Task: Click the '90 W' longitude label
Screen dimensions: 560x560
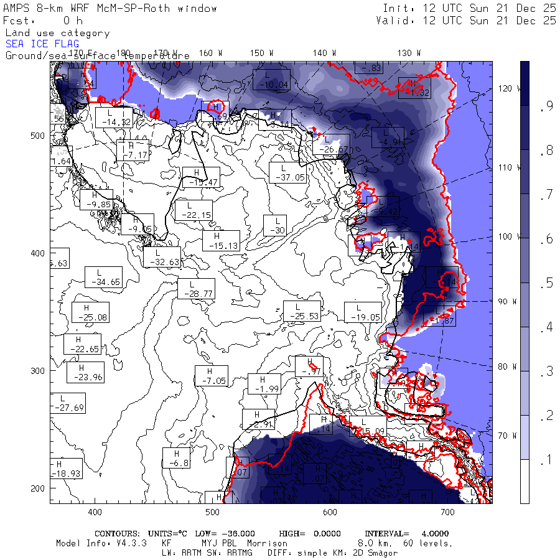Action: pos(508,301)
